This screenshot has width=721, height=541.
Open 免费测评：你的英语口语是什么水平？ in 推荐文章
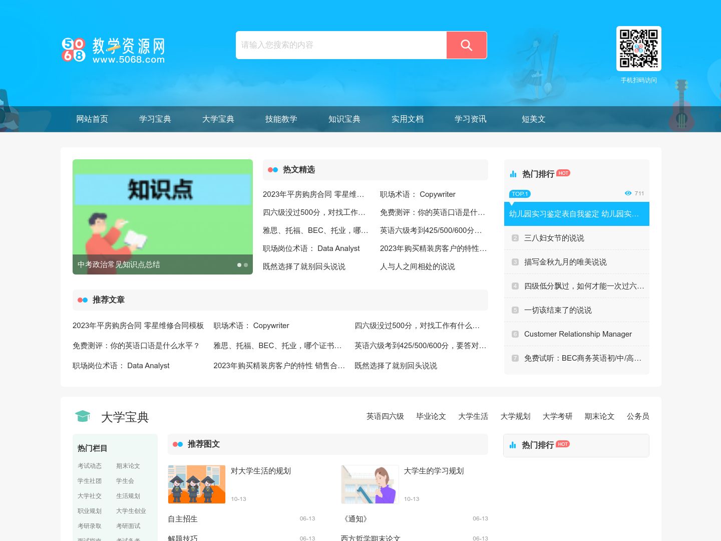coord(136,346)
